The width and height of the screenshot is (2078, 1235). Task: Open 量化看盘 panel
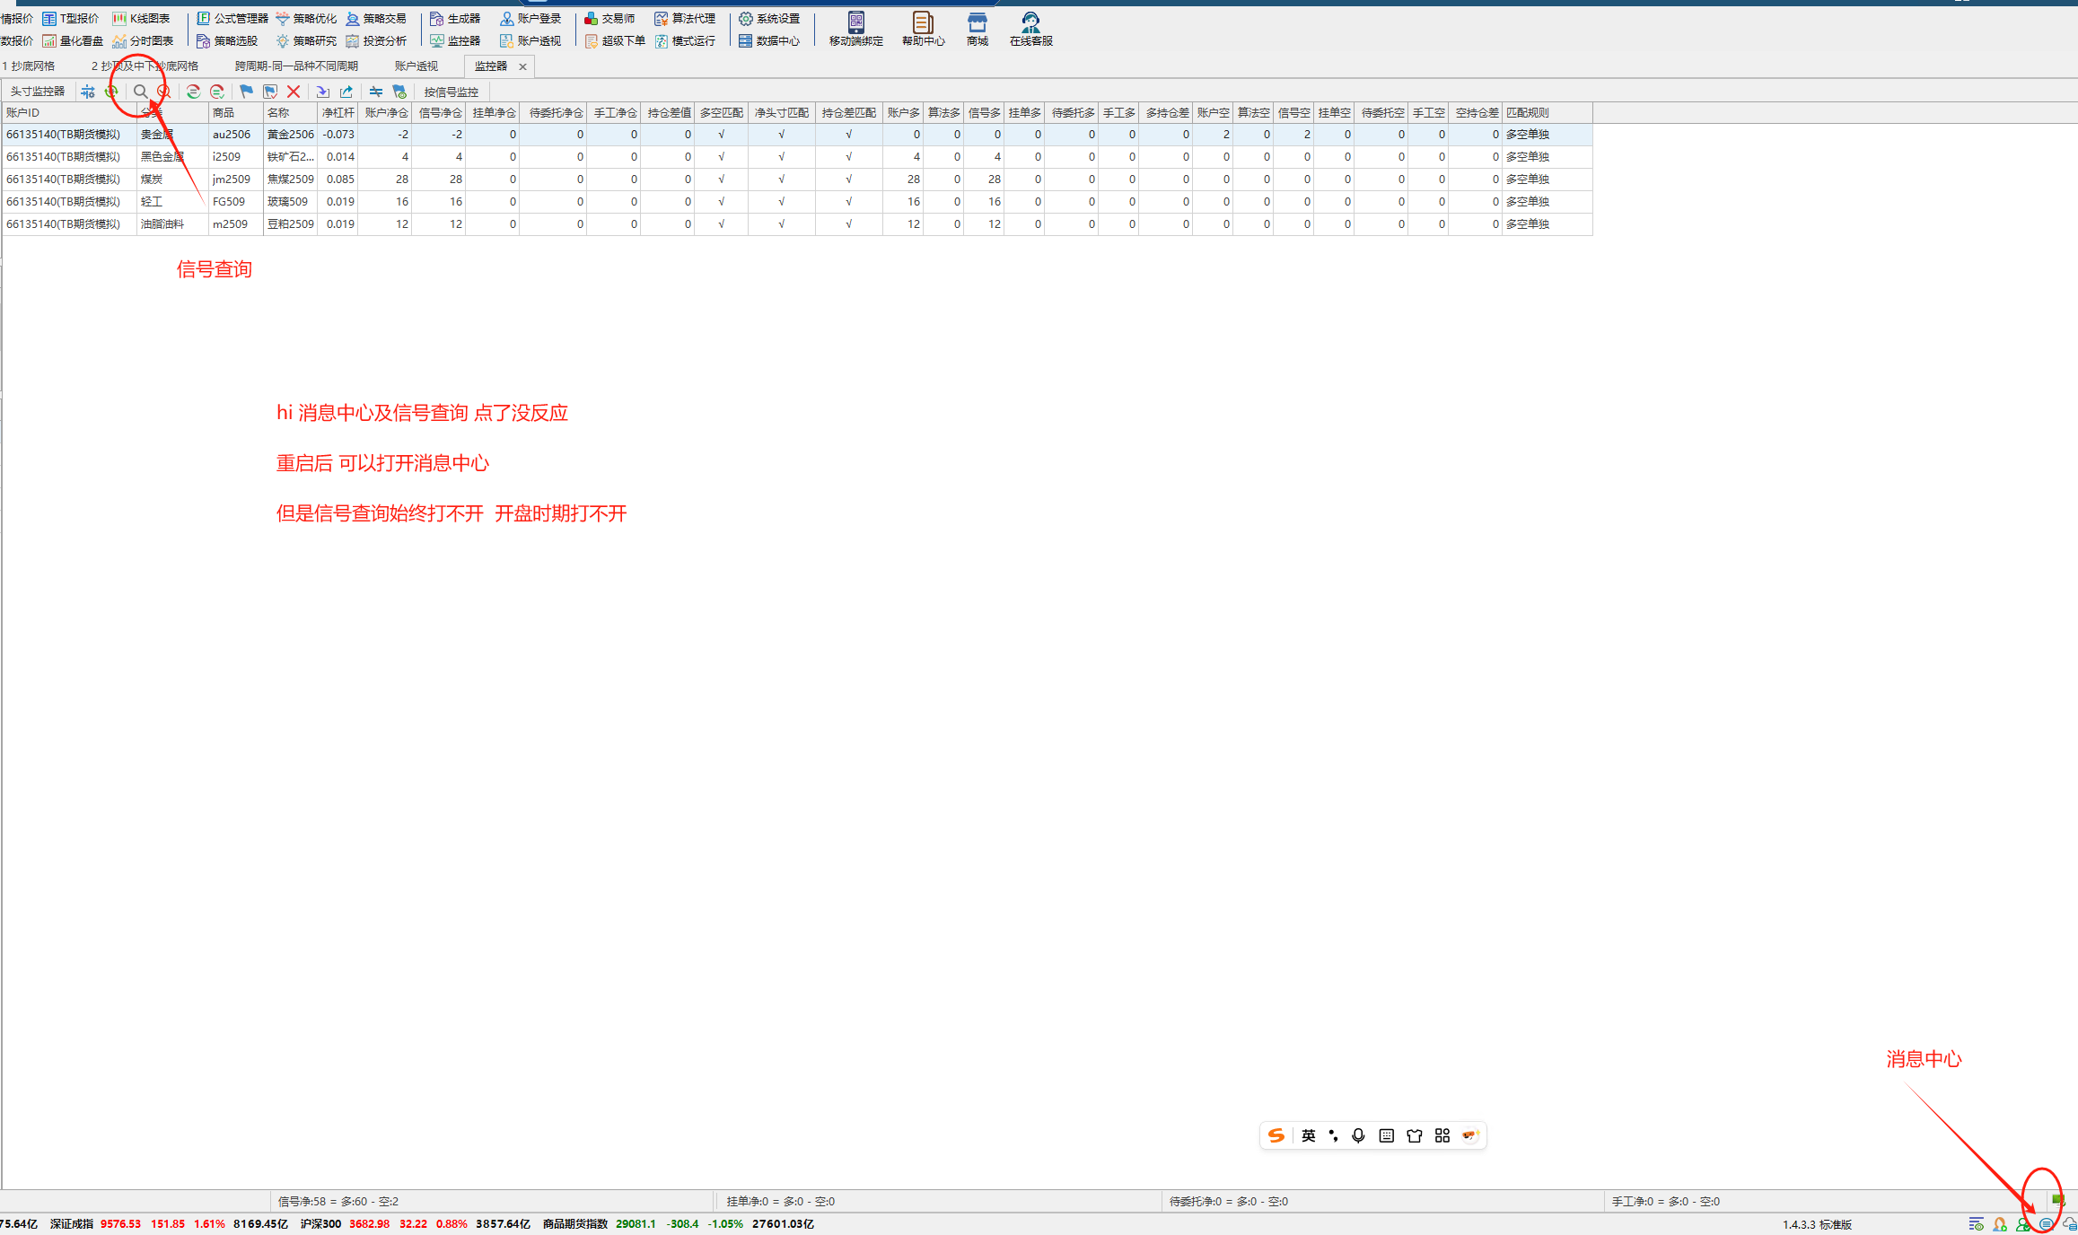pos(73,40)
